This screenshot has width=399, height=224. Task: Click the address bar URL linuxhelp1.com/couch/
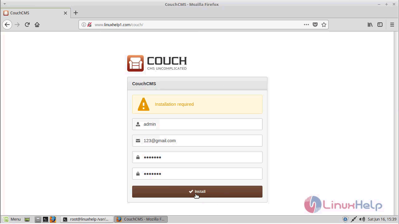tap(119, 25)
